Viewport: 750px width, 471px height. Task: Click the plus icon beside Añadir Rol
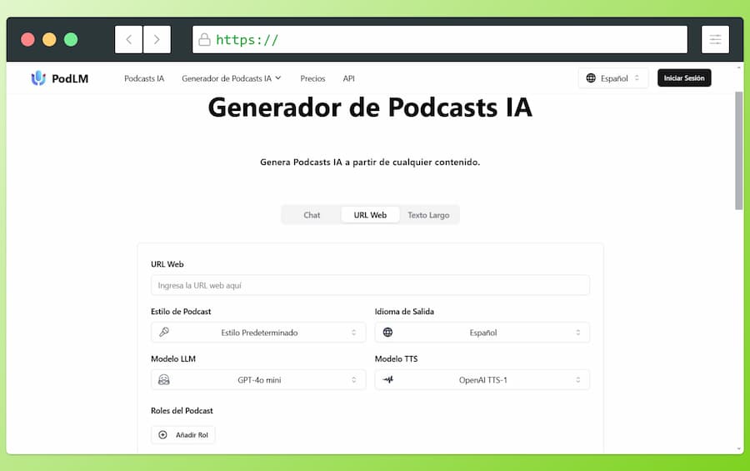[x=162, y=435]
